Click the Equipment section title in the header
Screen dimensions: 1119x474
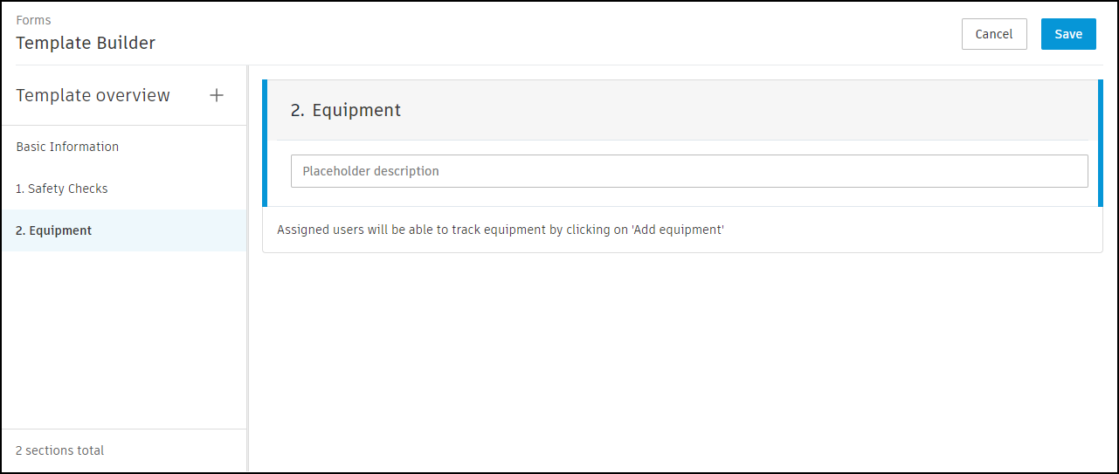[356, 110]
